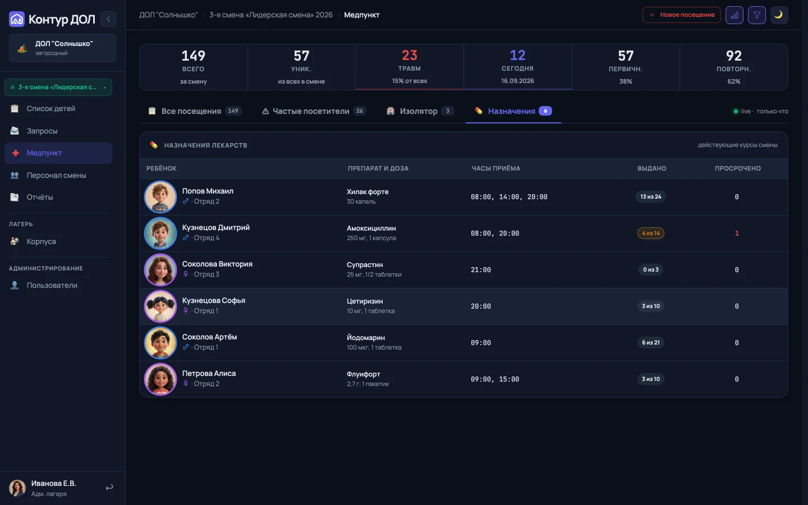The image size is (808, 505).
Task: Open Соколова Виктория avatar
Action: tap(160, 270)
